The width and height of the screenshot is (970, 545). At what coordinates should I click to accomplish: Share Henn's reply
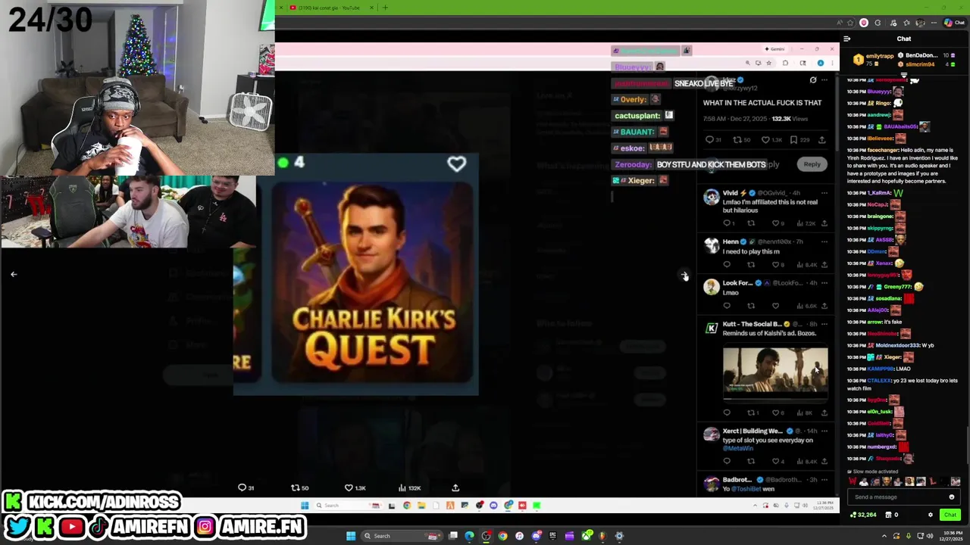pos(824,264)
